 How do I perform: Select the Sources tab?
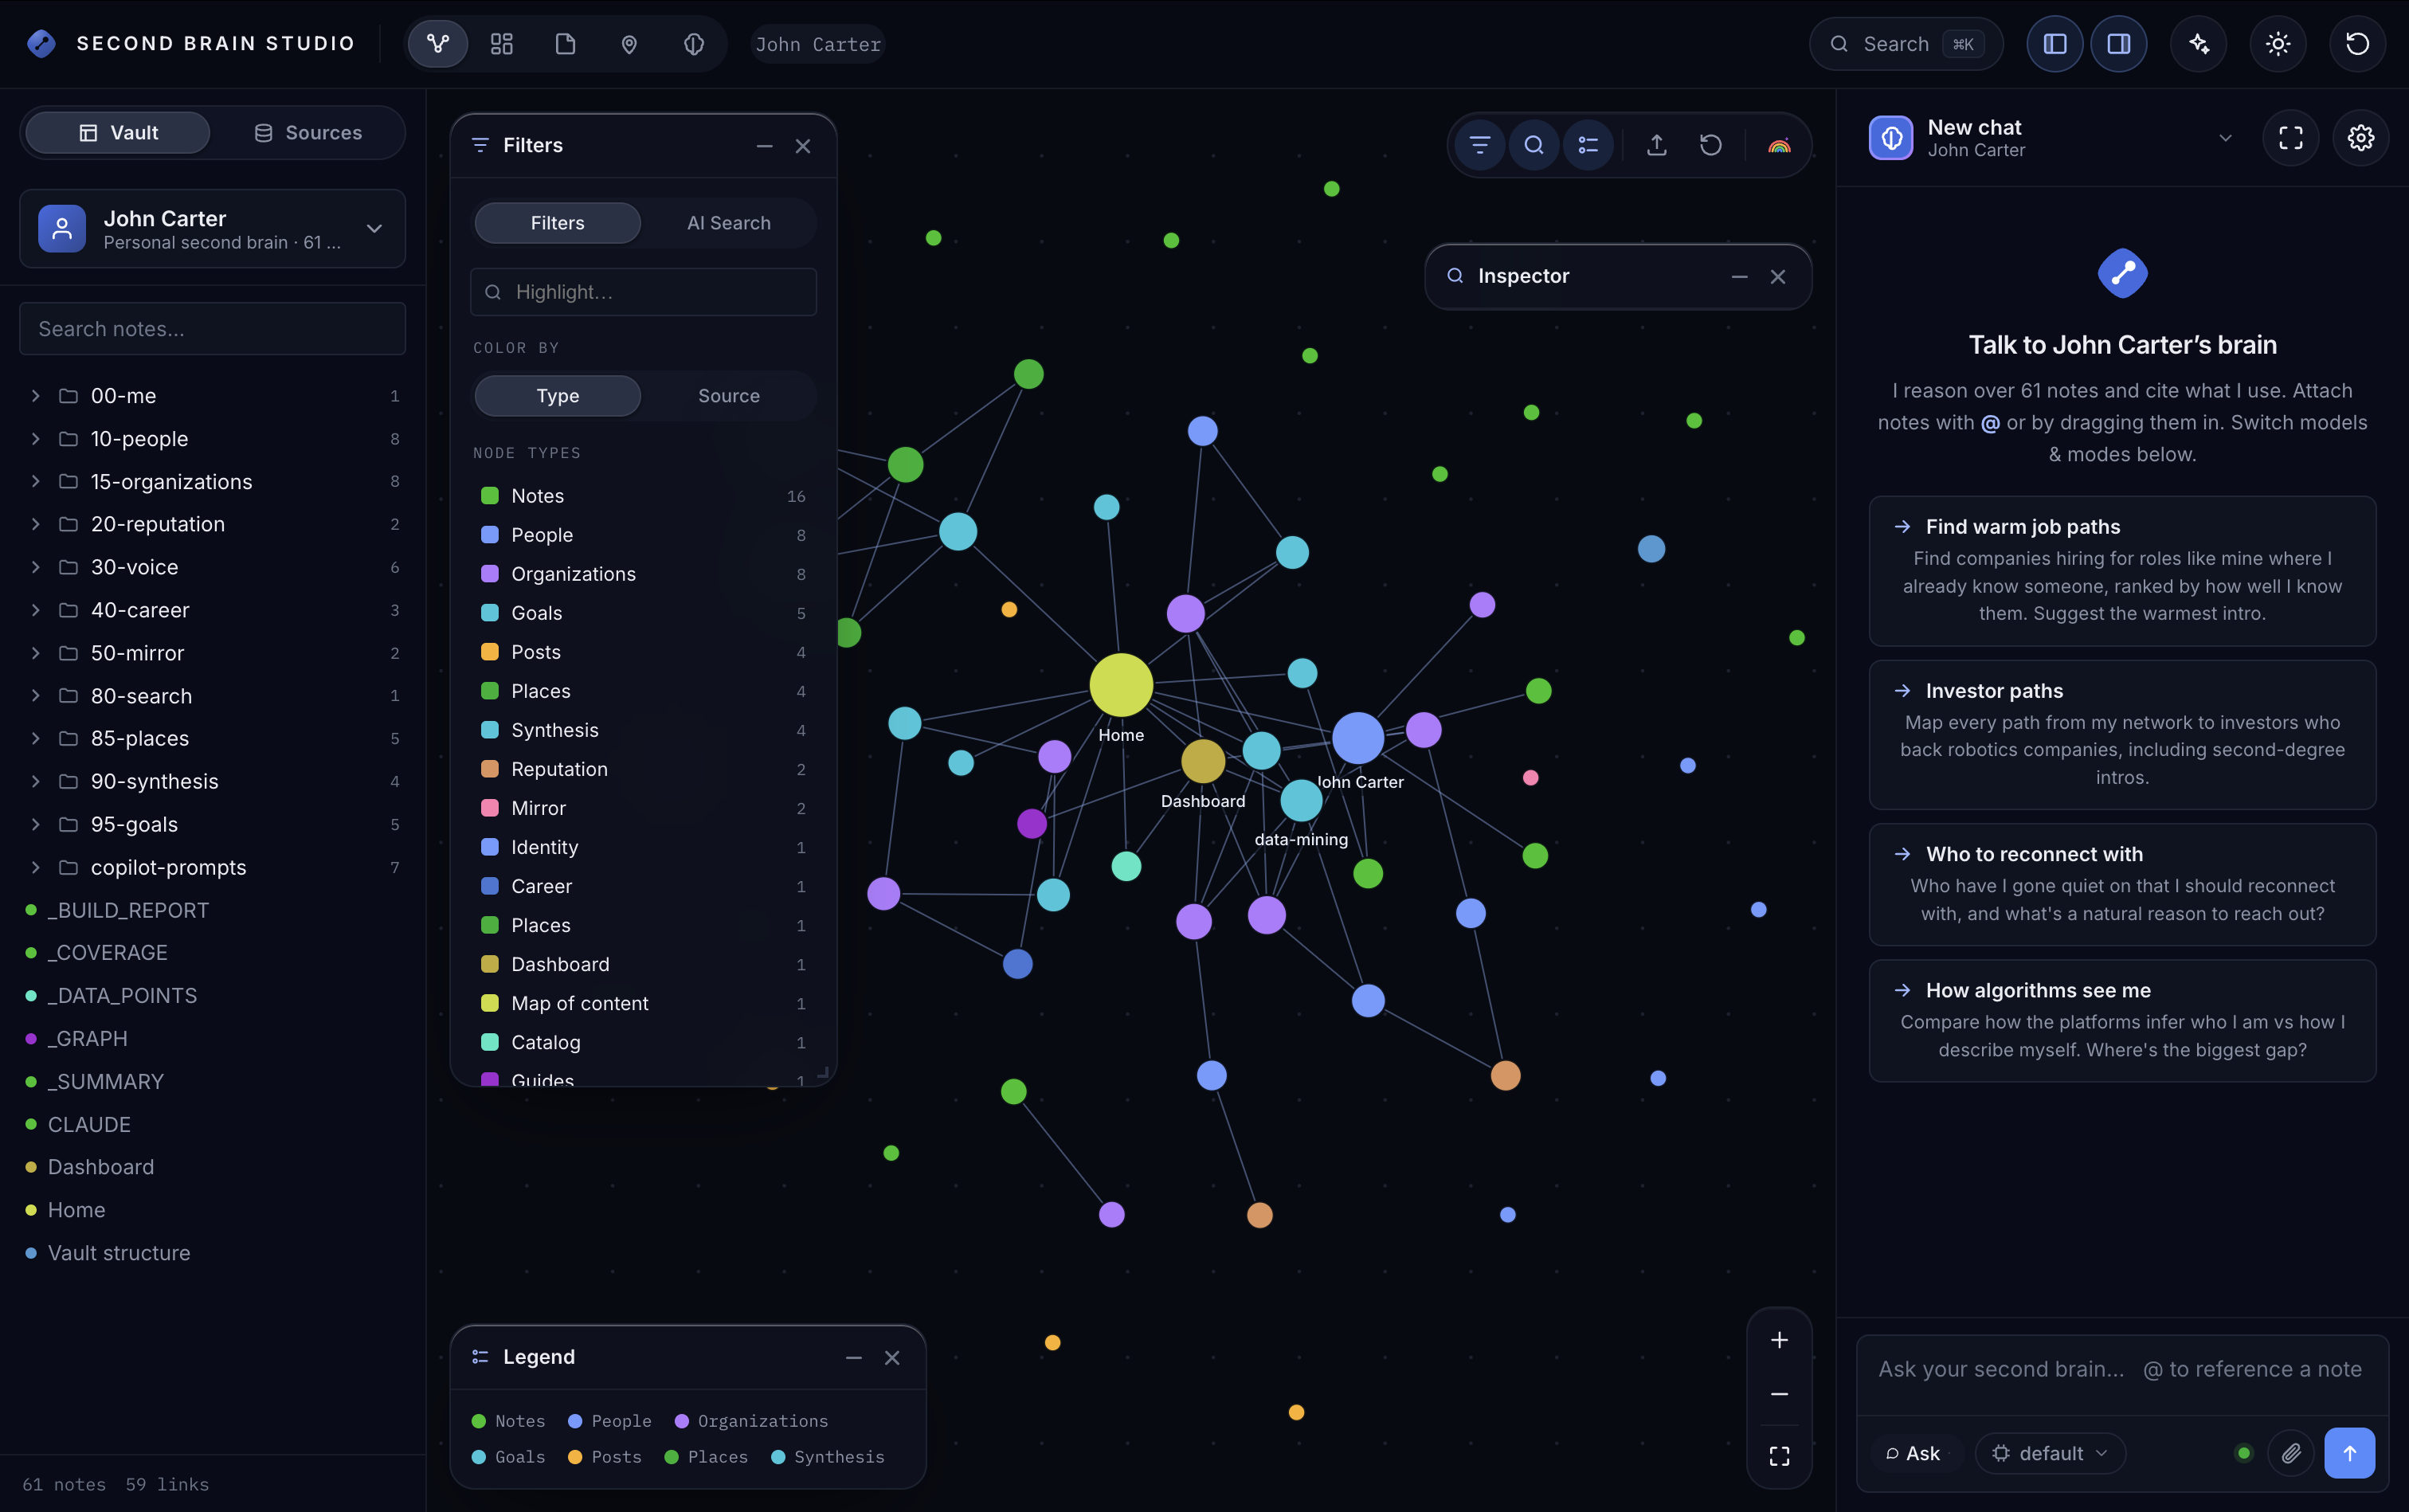point(308,133)
